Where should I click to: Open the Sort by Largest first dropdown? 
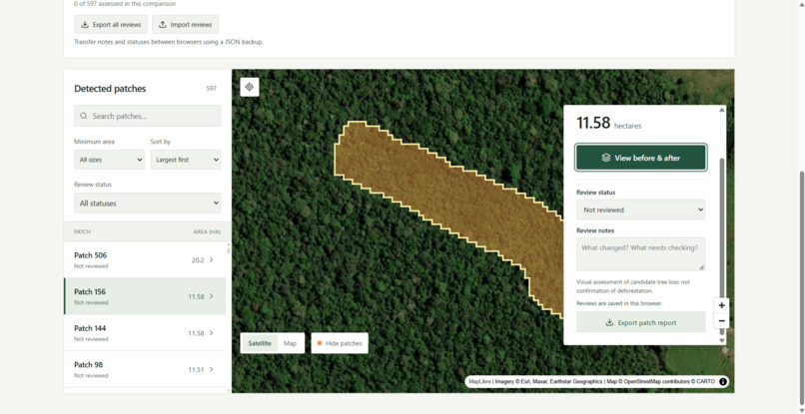click(x=186, y=160)
